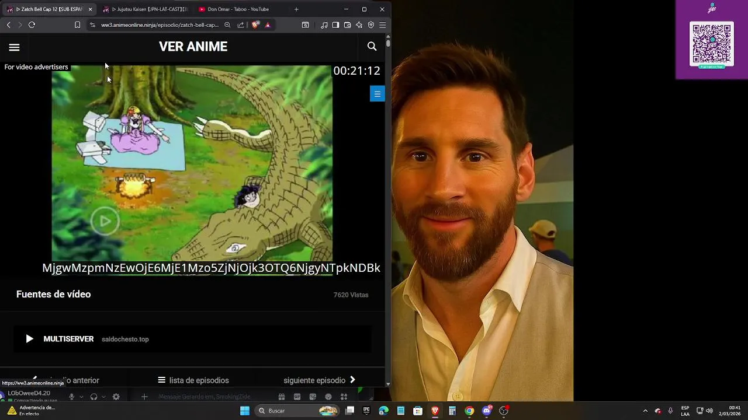Open the zoom magnifier in address bar
This screenshot has height=420, width=748.
click(x=227, y=25)
